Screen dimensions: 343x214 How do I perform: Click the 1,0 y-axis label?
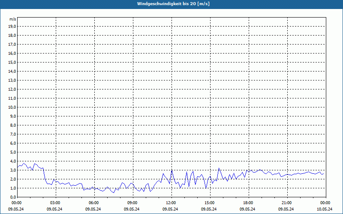tap(13, 188)
